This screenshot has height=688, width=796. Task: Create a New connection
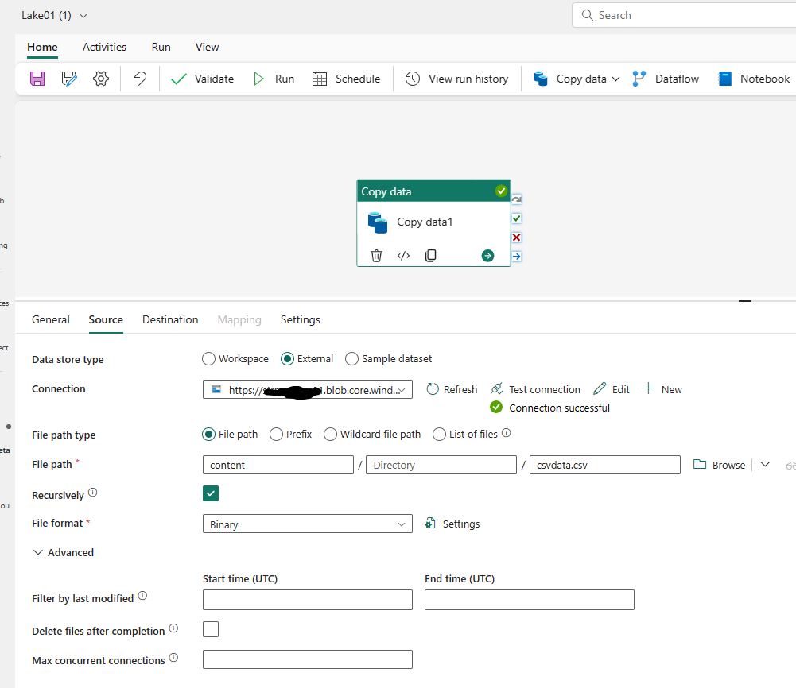662,389
